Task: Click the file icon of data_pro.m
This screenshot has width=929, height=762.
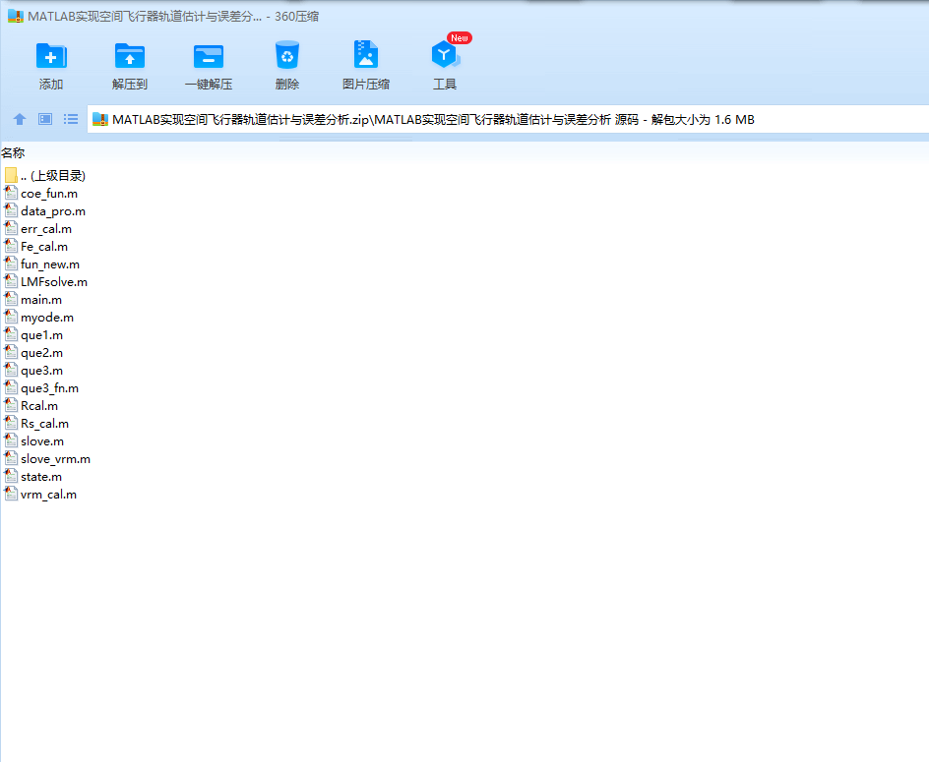Action: [x=11, y=210]
